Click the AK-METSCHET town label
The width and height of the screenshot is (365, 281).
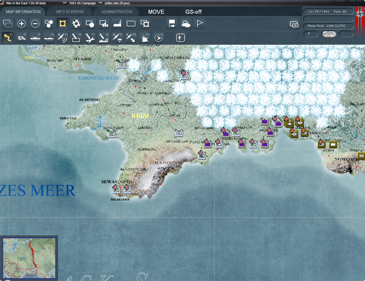tap(89, 100)
